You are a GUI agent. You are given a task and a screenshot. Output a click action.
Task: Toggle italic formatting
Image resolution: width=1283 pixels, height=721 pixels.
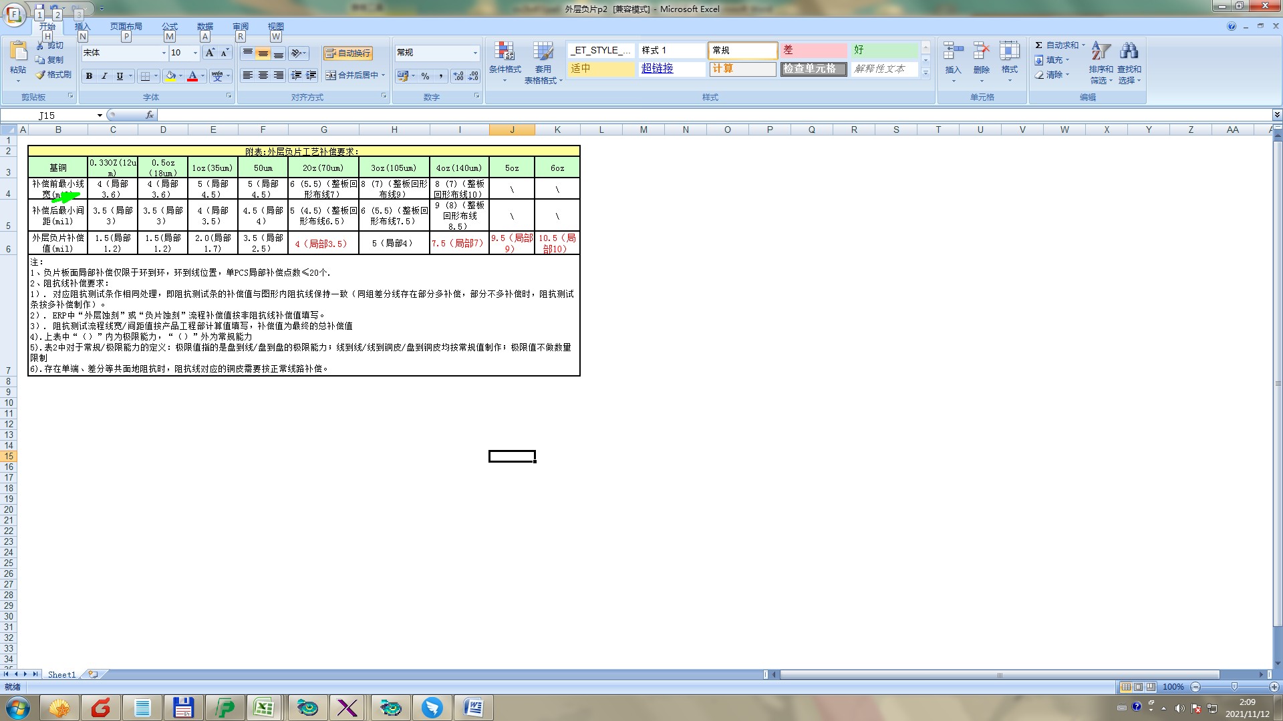pos(104,76)
